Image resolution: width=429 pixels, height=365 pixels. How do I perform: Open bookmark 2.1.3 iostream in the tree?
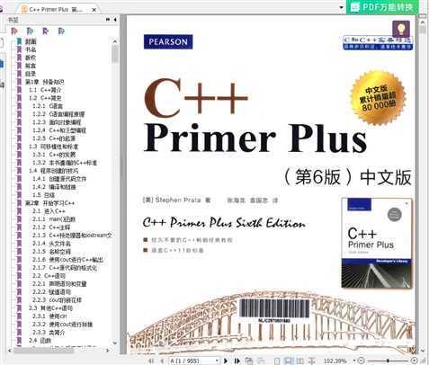[72, 236]
